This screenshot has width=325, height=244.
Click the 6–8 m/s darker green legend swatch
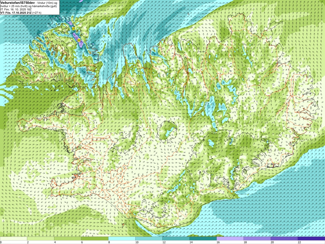tap(95, 239)
